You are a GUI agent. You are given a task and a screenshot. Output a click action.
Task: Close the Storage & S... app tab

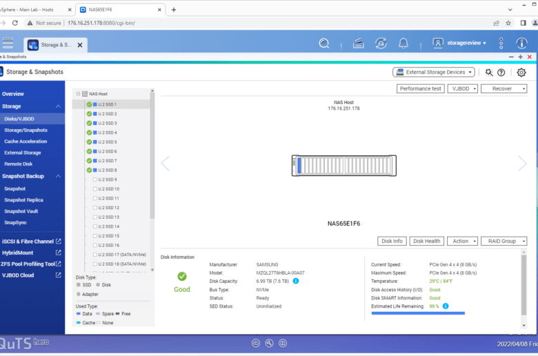point(80,45)
